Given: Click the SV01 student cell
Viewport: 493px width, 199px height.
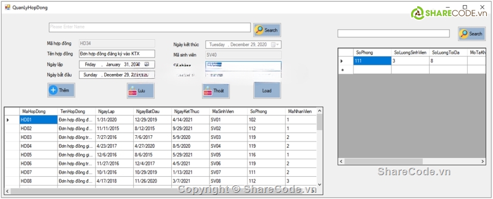Looking at the screenshot, I should (228, 120).
